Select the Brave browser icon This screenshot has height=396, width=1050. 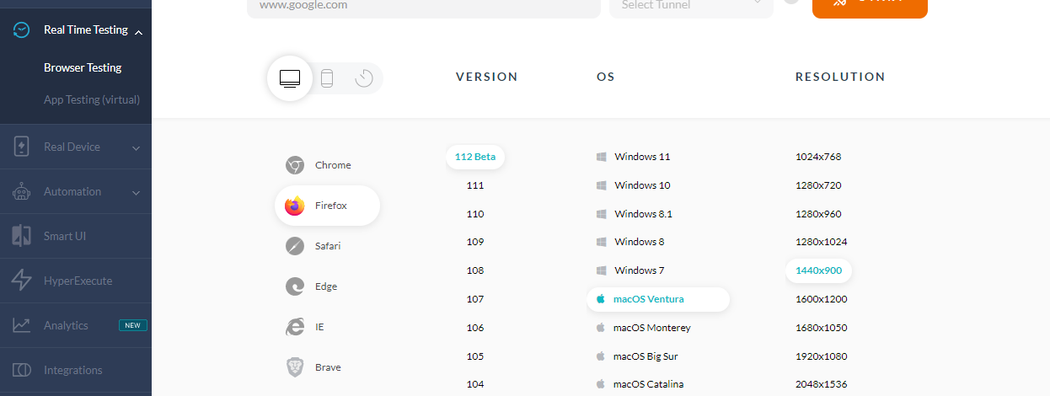295,367
